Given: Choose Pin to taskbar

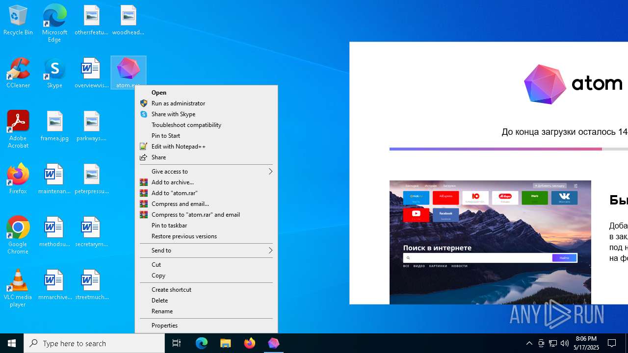Looking at the screenshot, I should pyautogui.click(x=206, y=226).
